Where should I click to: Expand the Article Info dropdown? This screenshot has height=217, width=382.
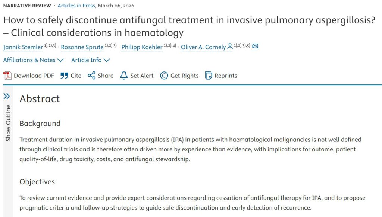click(x=91, y=60)
